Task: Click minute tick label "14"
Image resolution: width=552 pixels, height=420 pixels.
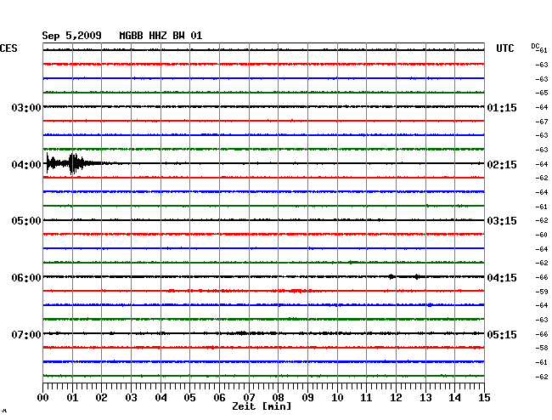Action: coord(455,398)
